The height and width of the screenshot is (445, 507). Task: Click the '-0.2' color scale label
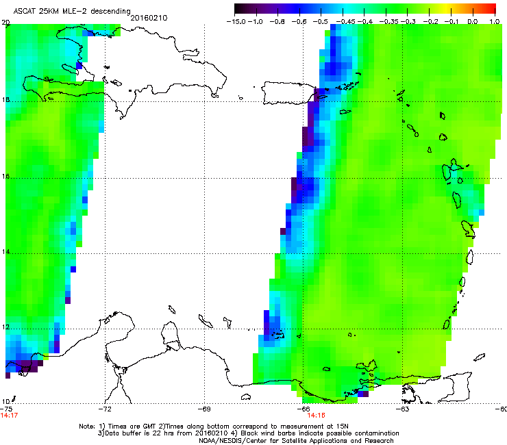[x=430, y=22]
